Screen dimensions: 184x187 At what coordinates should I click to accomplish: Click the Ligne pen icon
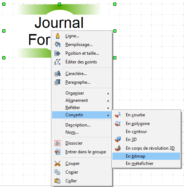coord(57,36)
